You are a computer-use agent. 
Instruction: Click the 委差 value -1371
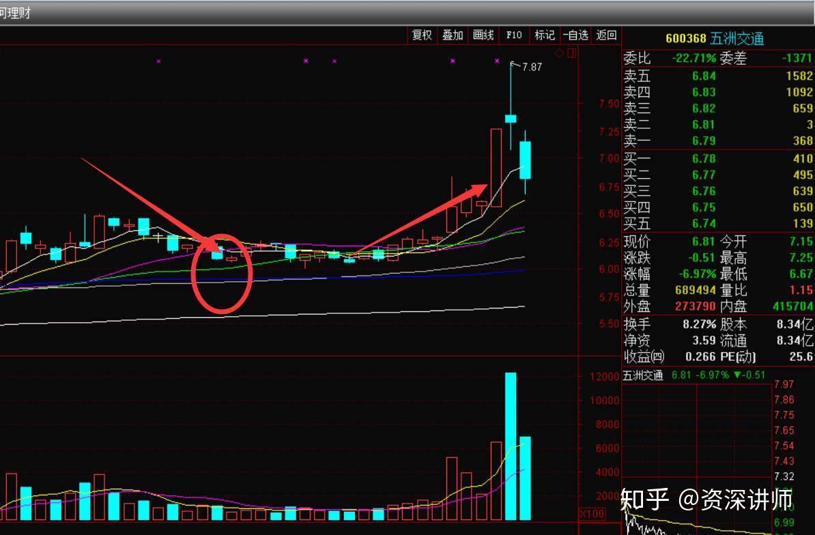(797, 58)
